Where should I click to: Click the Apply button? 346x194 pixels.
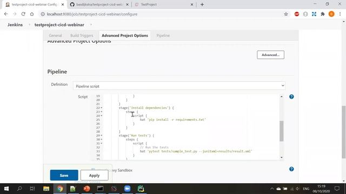click(x=94, y=175)
